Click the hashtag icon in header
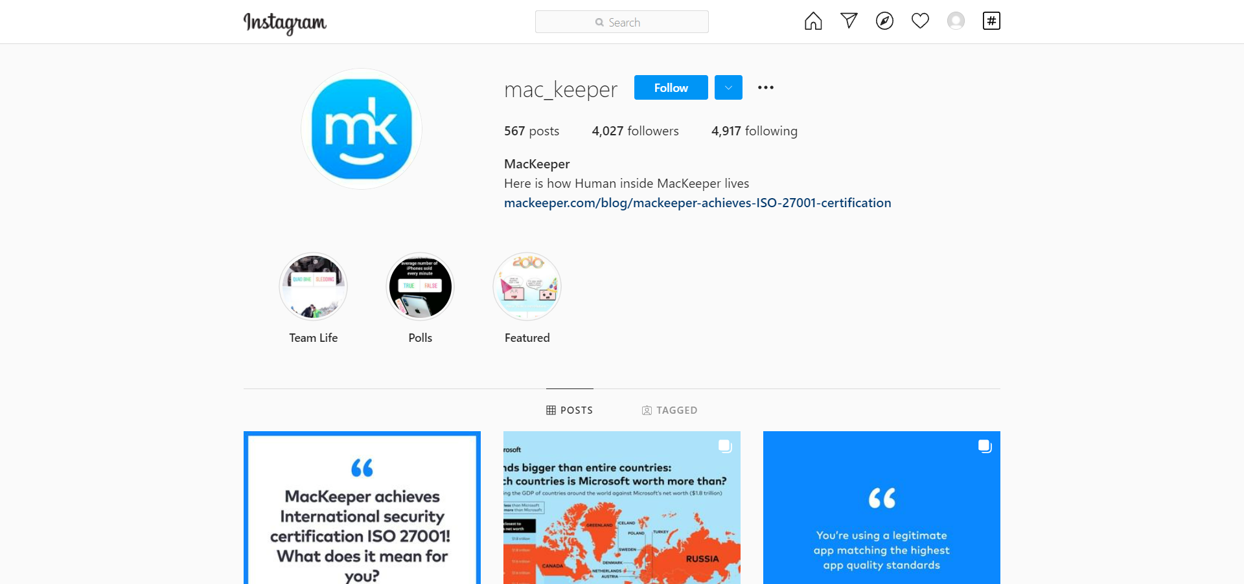1244x584 pixels. [991, 21]
